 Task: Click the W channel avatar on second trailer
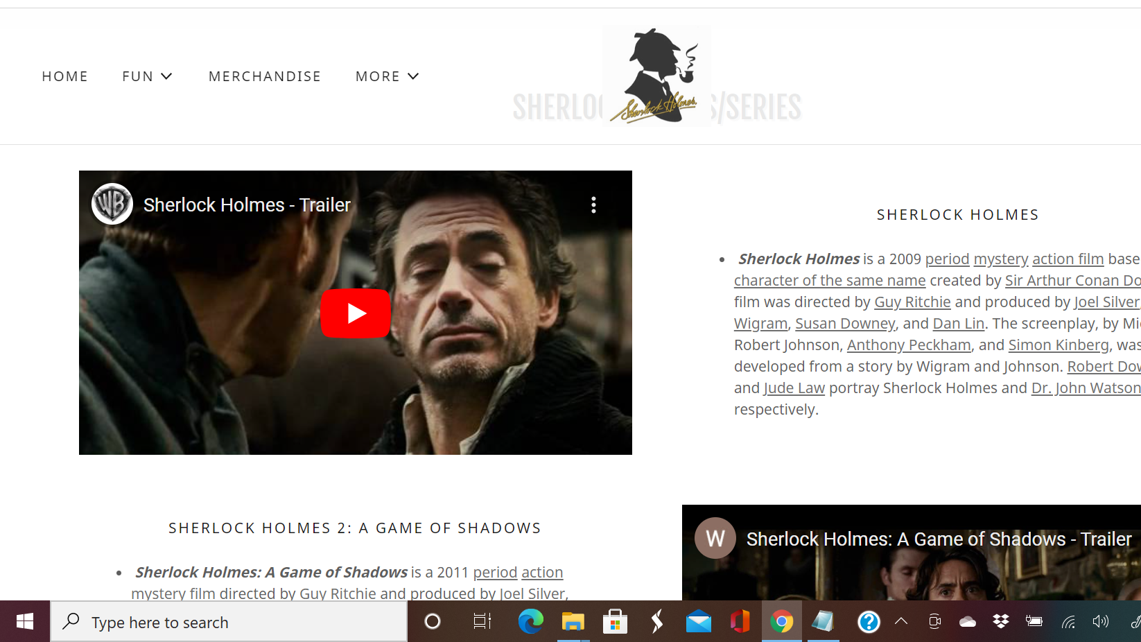coord(715,538)
